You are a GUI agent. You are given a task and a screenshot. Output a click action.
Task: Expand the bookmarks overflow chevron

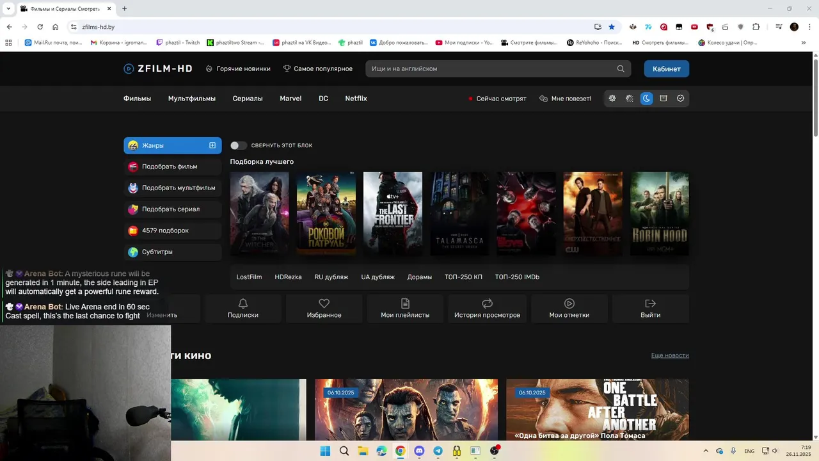(804, 43)
